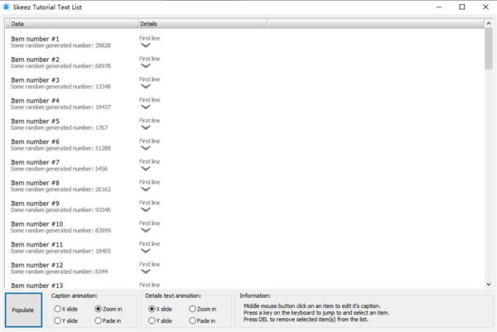This screenshot has width=497, height=332.
Task: Toggle the chevron for Item number #12
Action: 146,272
